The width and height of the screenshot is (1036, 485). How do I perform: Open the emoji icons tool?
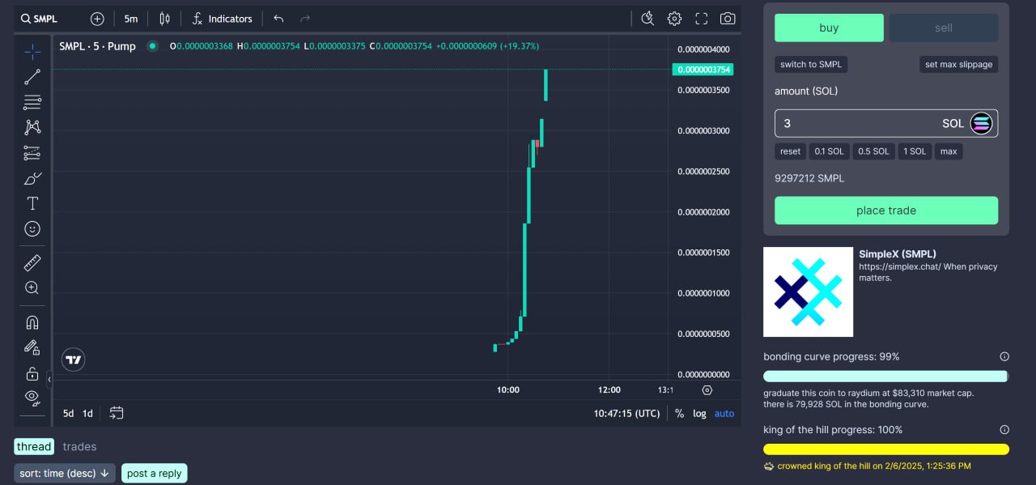point(32,229)
